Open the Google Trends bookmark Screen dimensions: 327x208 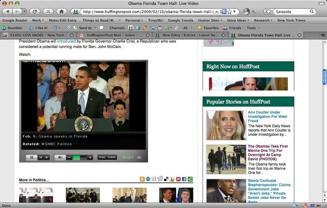pyautogui.click(x=181, y=20)
